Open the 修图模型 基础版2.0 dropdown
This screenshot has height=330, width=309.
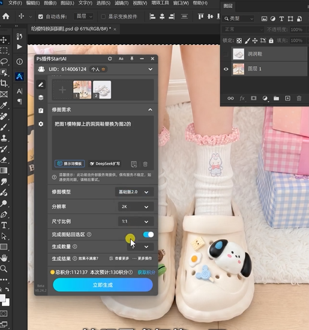click(x=134, y=192)
